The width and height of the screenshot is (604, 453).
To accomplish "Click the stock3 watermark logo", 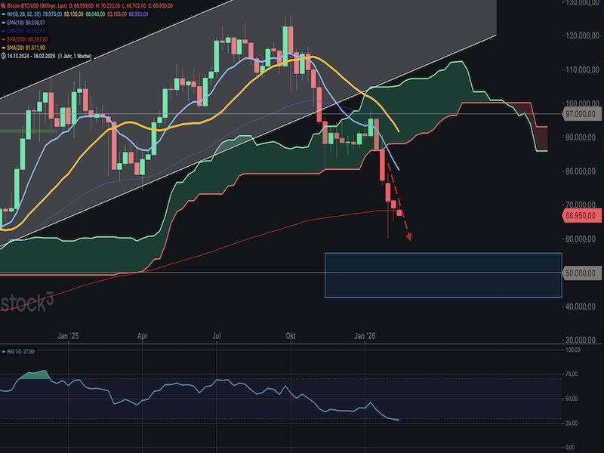I will [26, 303].
